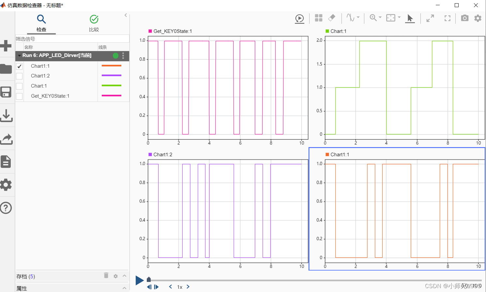486x292 pixels.
Task: Open the signal trend line dropdown
Action: (x=358, y=18)
